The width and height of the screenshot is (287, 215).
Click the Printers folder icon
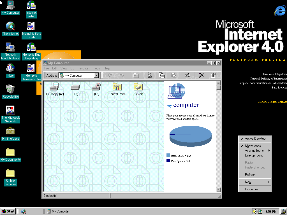(138, 87)
